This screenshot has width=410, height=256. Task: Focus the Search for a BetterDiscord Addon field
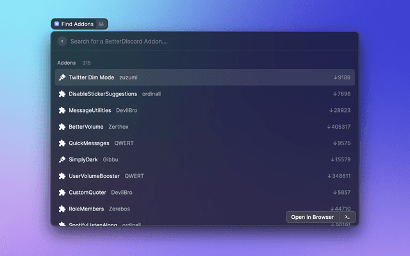point(205,41)
